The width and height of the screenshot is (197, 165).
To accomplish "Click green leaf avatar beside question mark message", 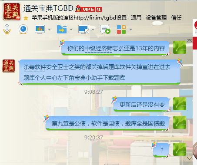I will [x=180, y=149].
